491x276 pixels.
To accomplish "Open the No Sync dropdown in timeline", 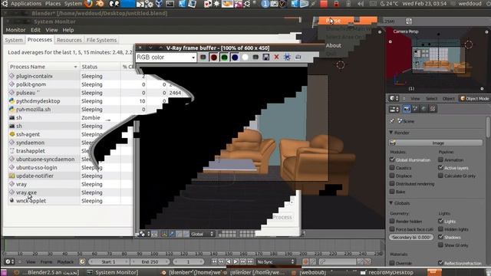I will pyautogui.click(x=275, y=261).
